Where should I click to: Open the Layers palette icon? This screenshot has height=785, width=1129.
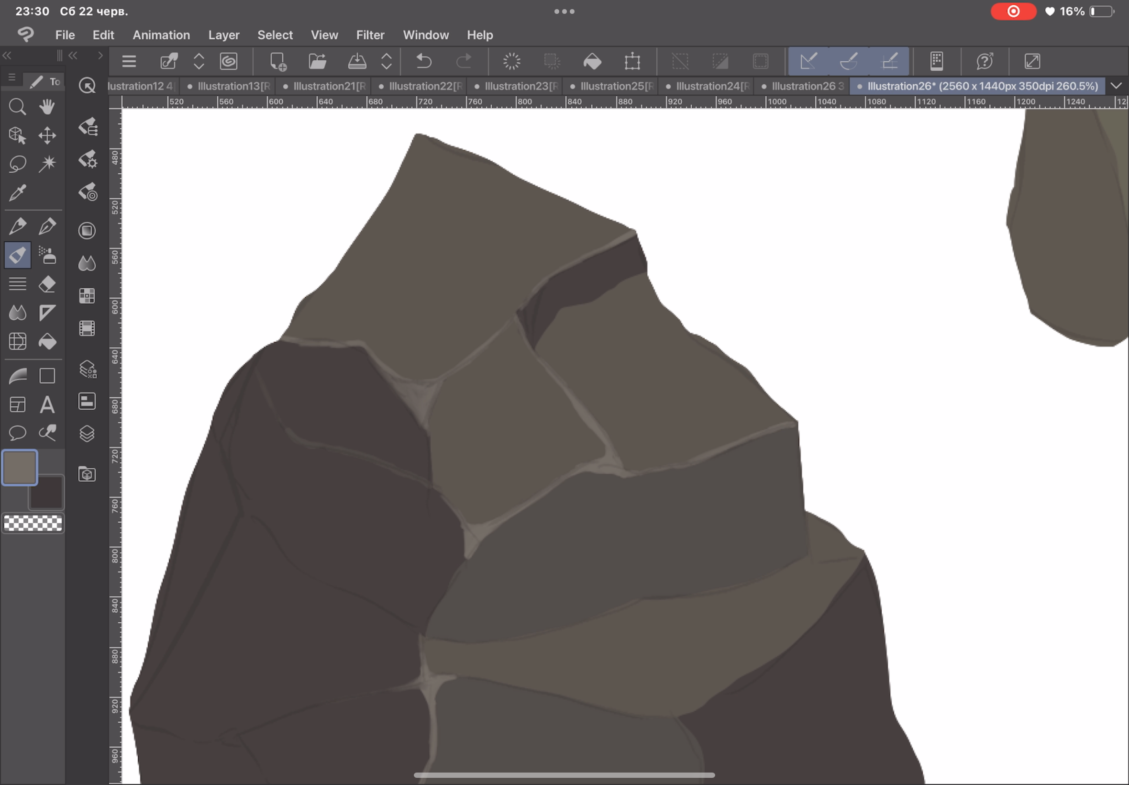pos(87,434)
